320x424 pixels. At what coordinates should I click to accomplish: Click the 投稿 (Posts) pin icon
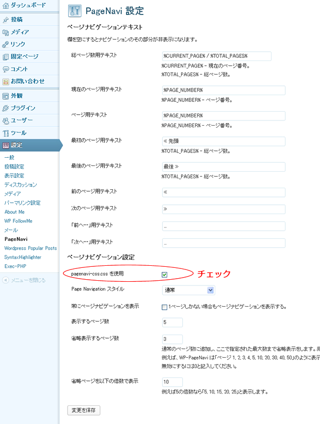click(6, 20)
